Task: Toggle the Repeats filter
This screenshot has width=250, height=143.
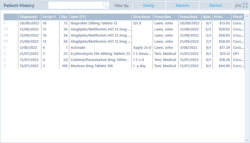Action: pyautogui.click(x=182, y=6)
